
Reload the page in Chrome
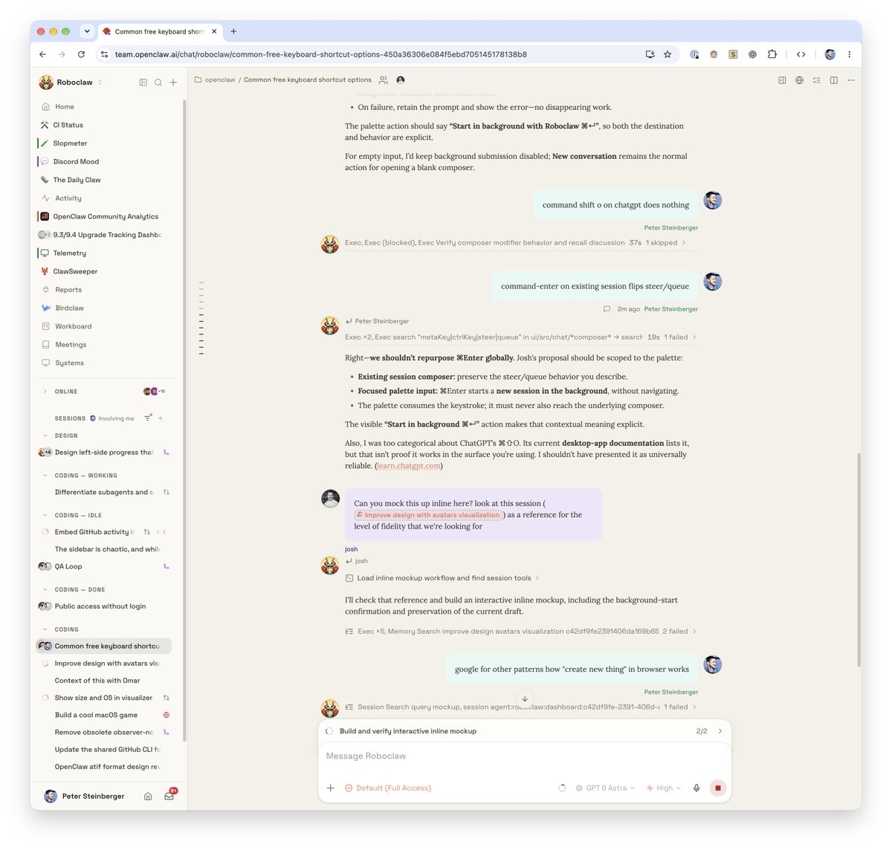tap(81, 54)
